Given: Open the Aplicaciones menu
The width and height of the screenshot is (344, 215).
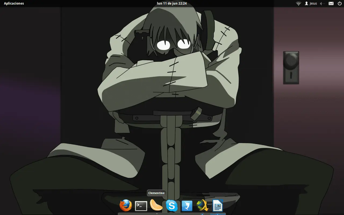Looking at the screenshot, I should pyautogui.click(x=14, y=3).
